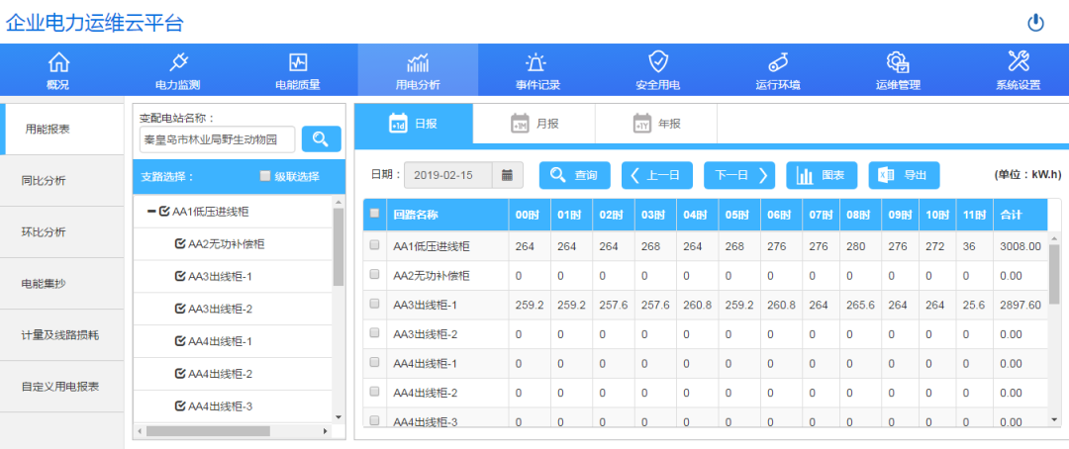Screen dimensions: 1069x449
Task: Open the 运行环境 icon
Action: [778, 62]
